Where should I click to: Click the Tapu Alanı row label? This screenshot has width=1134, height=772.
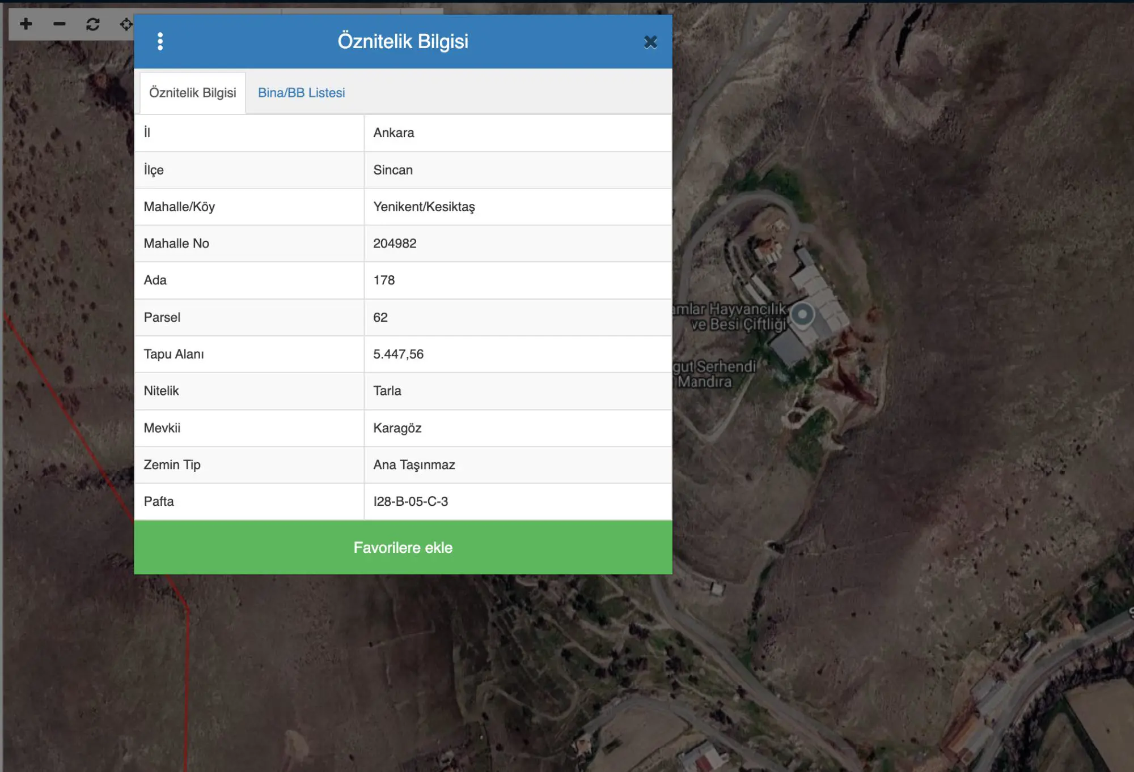174,354
